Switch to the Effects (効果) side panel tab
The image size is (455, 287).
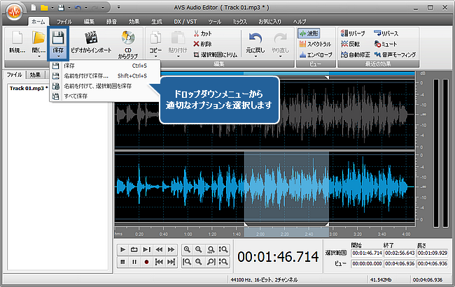(x=35, y=75)
